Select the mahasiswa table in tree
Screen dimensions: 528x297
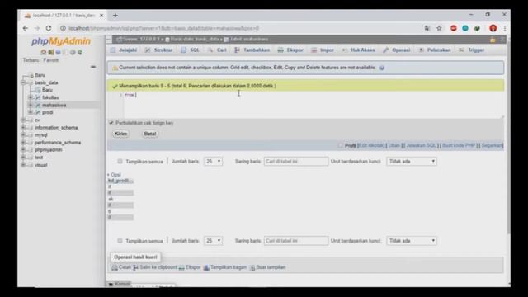[x=54, y=105]
